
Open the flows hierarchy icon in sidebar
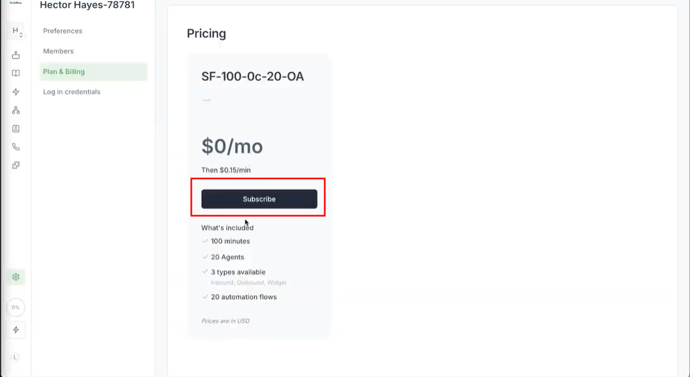tap(16, 110)
